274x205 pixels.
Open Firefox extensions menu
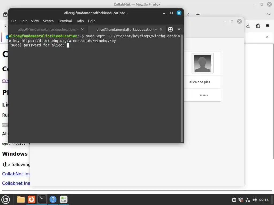tap(258, 26)
